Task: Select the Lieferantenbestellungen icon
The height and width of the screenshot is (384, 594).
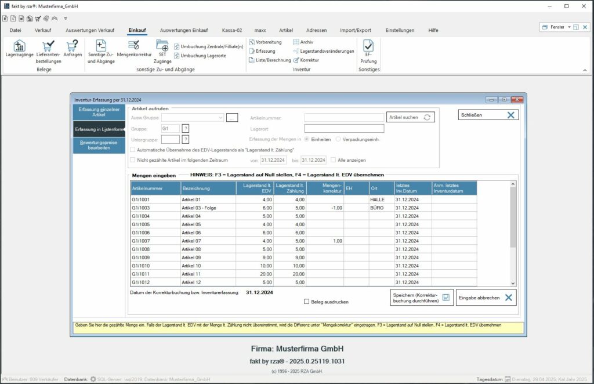Action: 49,52
